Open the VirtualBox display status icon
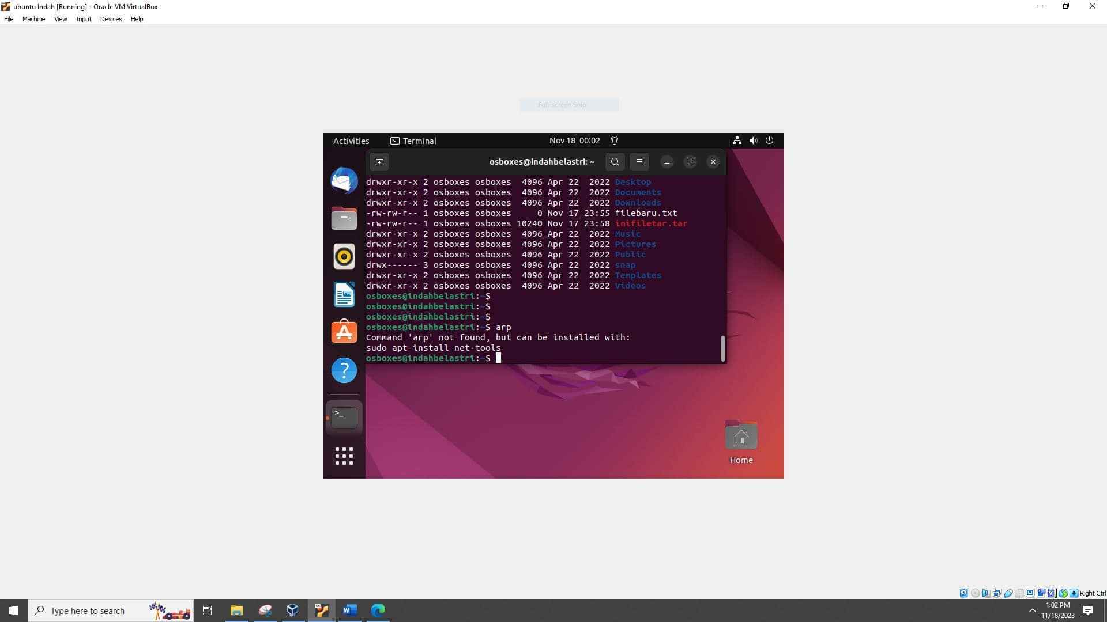 1030,593
